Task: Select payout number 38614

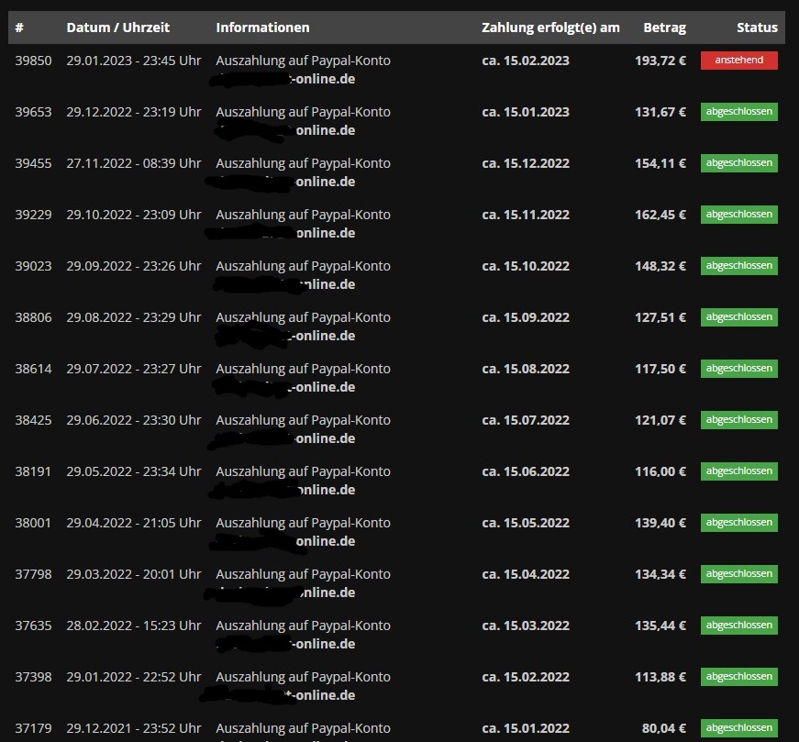Action: [33, 369]
